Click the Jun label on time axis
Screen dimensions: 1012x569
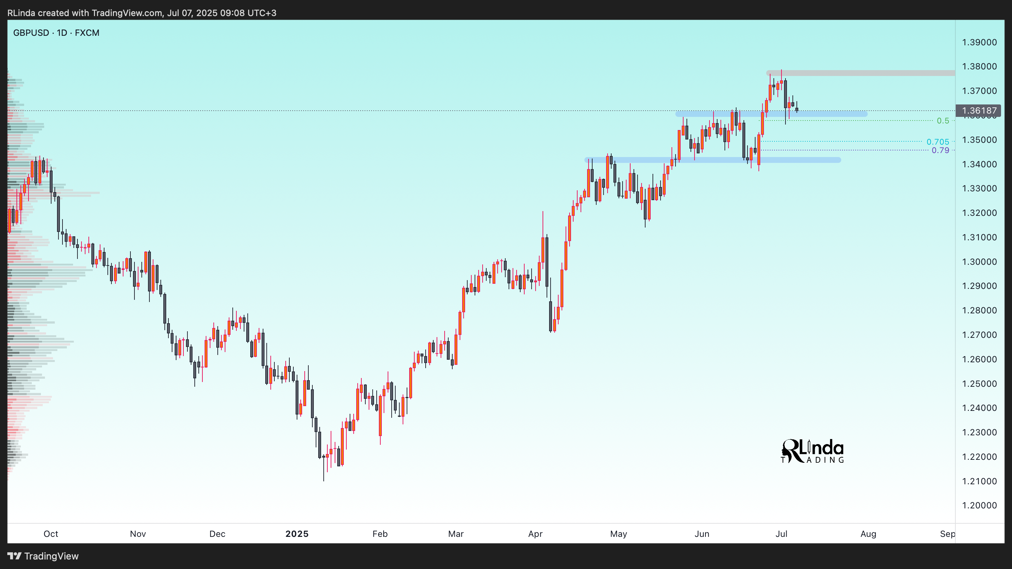(x=702, y=534)
